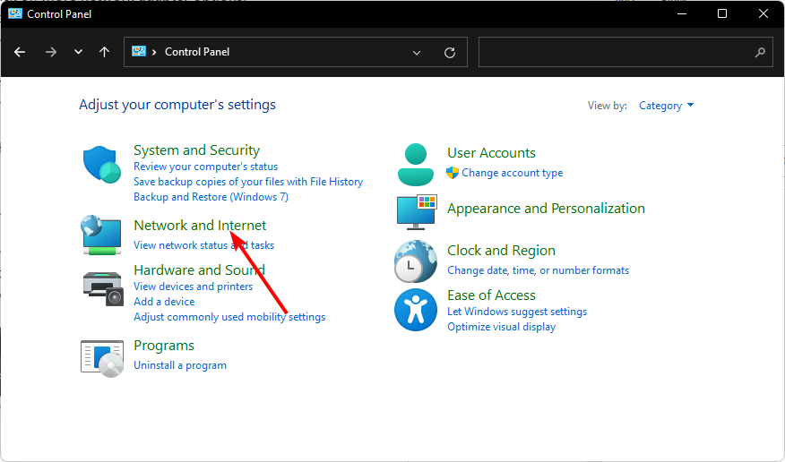Image resolution: width=785 pixels, height=462 pixels.
Task: Select Optimize visual display link
Action: click(x=501, y=327)
